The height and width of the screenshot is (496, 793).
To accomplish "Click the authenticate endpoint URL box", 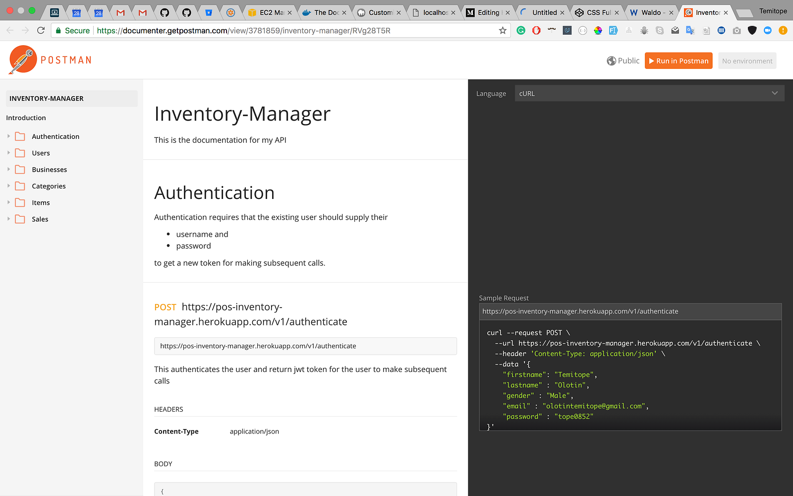I will click(x=305, y=346).
